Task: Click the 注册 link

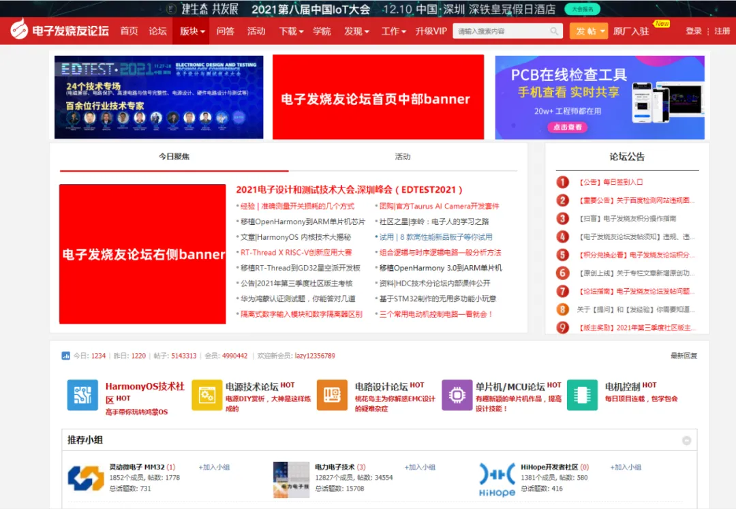Action: [x=722, y=31]
